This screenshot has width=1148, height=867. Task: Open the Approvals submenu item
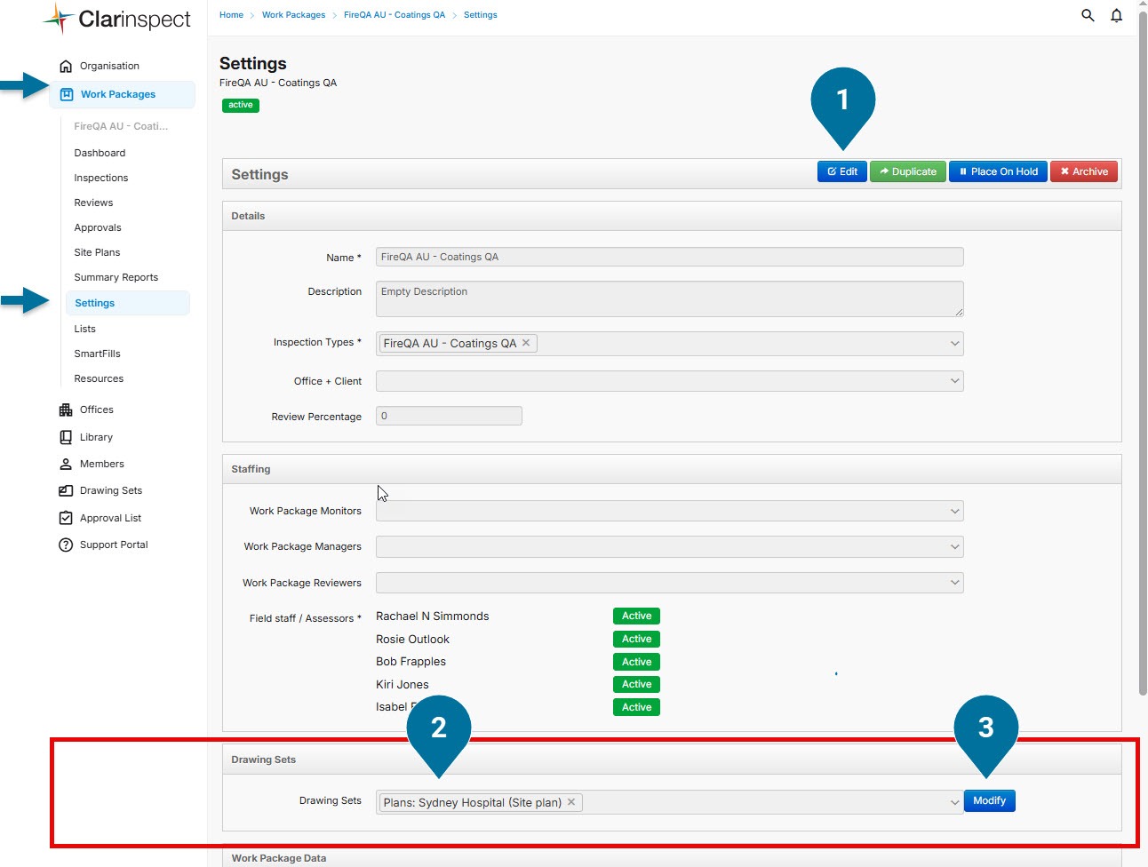pos(98,227)
